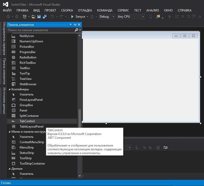Click the Undo arrow icon
The image size is (204, 186).
click(52, 17)
